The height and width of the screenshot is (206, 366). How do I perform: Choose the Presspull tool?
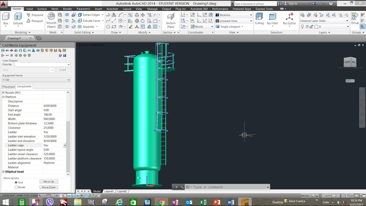click(x=35, y=21)
